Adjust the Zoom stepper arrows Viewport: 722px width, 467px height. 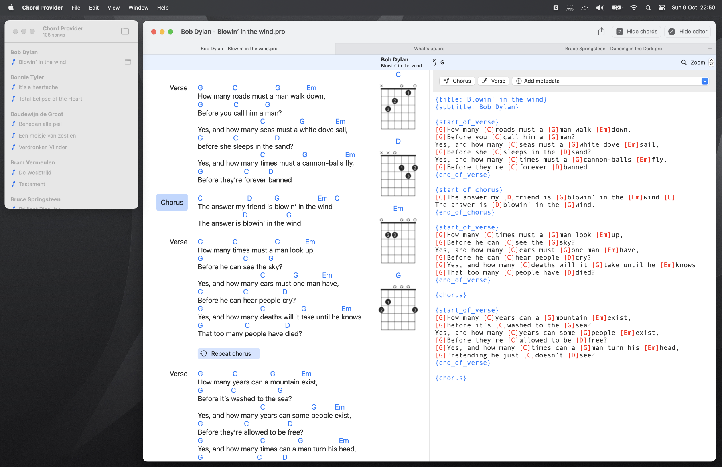(711, 62)
